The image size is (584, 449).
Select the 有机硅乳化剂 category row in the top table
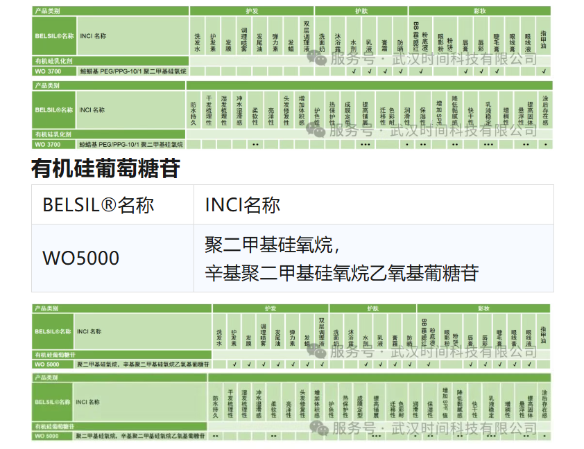point(54,62)
